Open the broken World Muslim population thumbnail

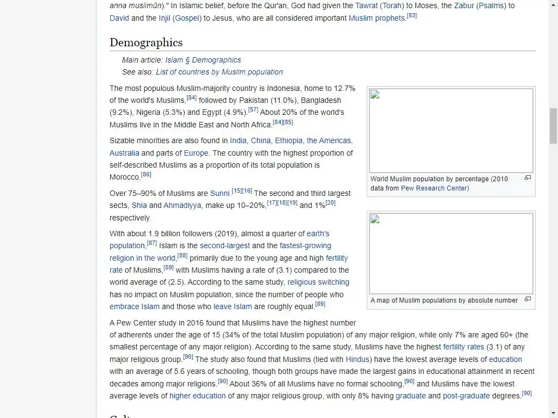click(451, 131)
